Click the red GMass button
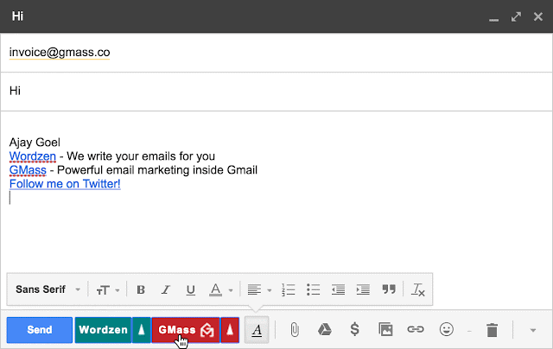 186,330
